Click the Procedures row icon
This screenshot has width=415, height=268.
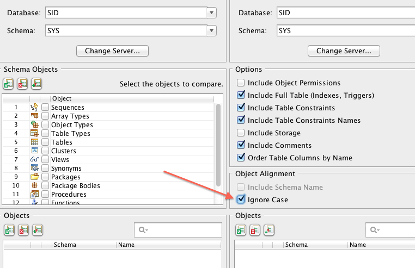click(x=34, y=194)
